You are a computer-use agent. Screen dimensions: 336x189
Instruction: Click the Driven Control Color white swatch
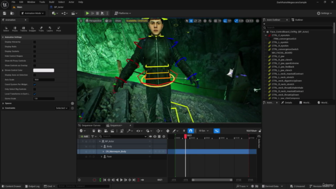coord(44,70)
